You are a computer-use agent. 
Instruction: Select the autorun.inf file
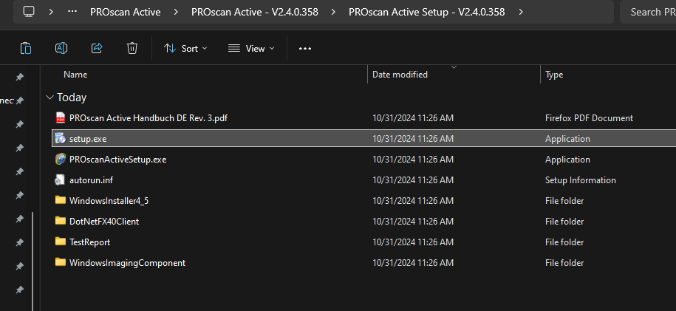[x=91, y=180]
